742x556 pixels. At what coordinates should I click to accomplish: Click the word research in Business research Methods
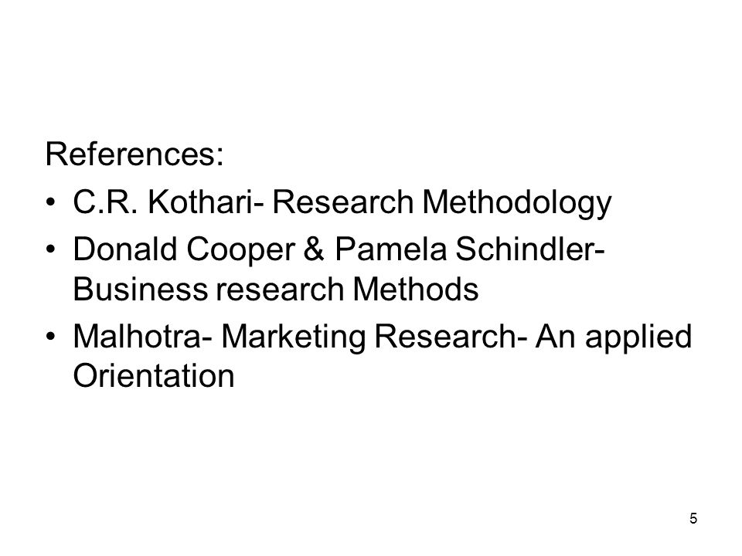[280, 289]
